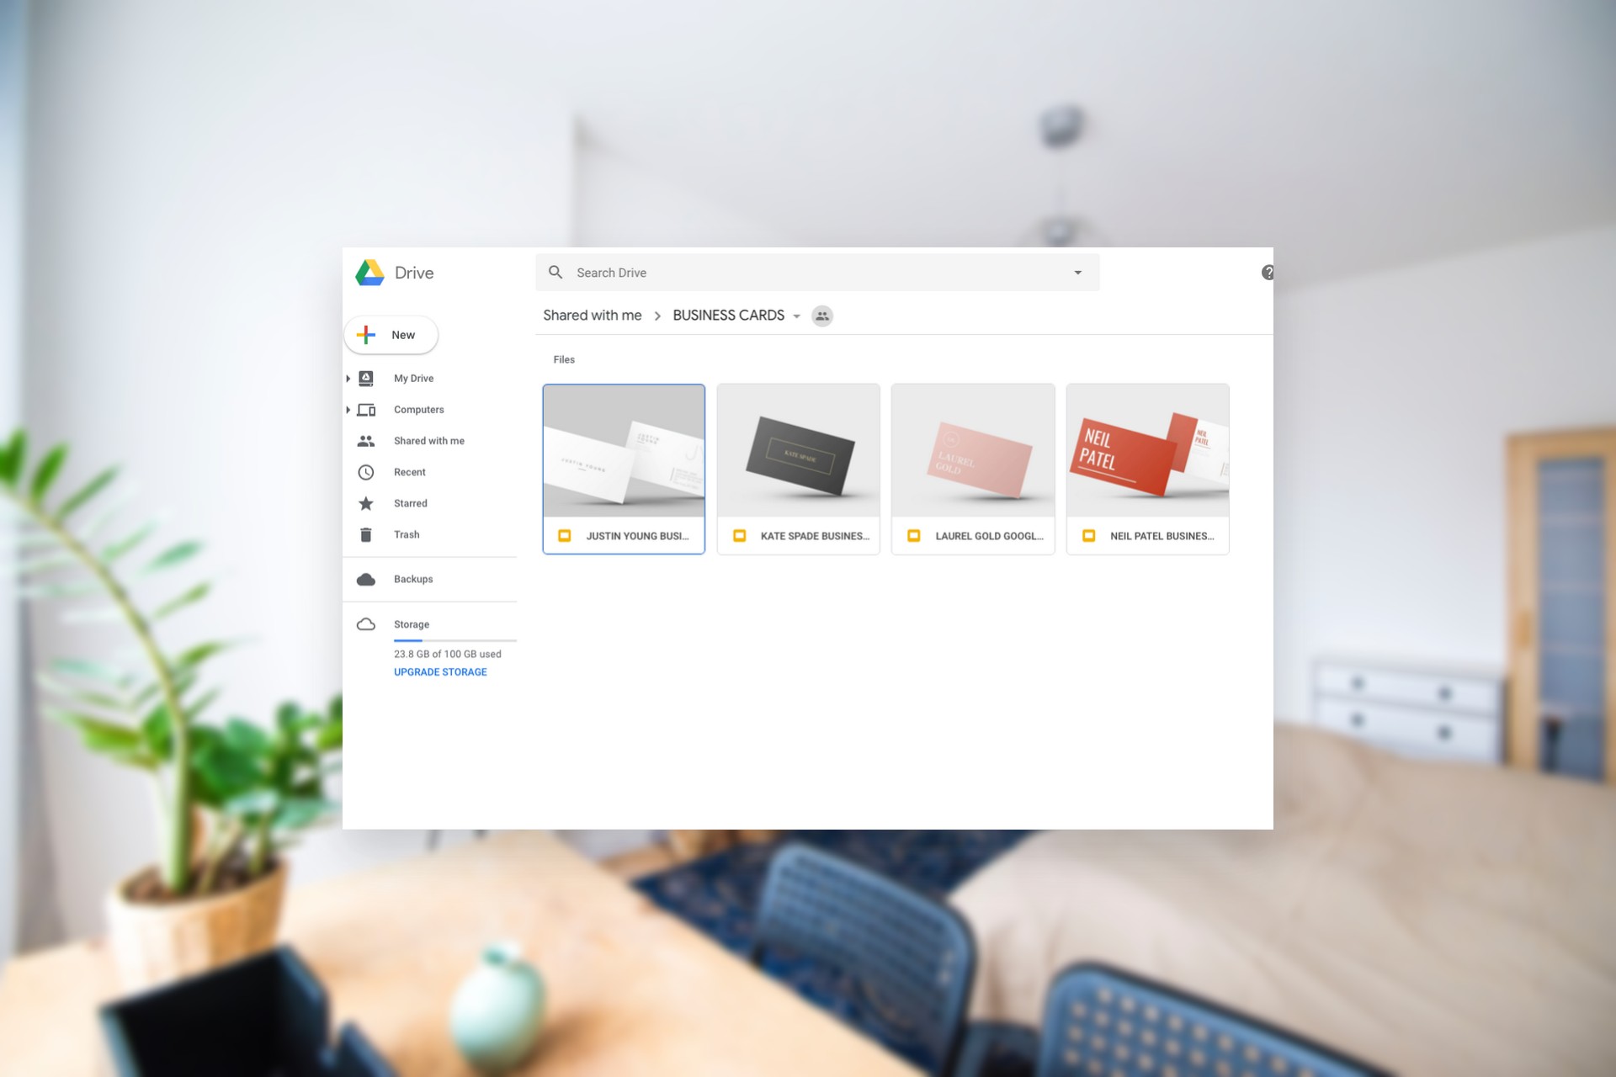Click the Recent sidebar icon
Image resolution: width=1616 pixels, height=1077 pixels.
coord(367,471)
